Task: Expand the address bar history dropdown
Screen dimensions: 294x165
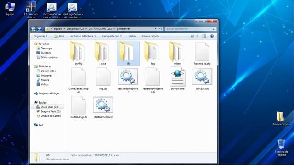Action: 156,29
